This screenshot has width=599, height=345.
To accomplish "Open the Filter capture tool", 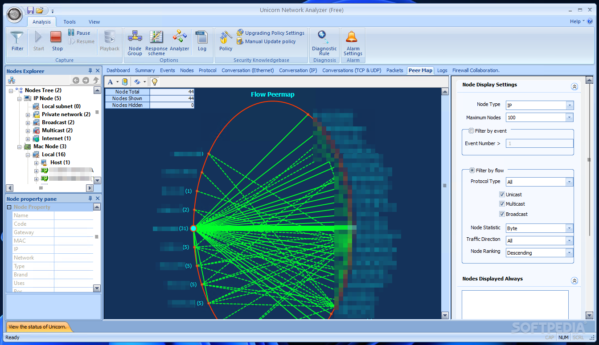I will click(x=17, y=41).
